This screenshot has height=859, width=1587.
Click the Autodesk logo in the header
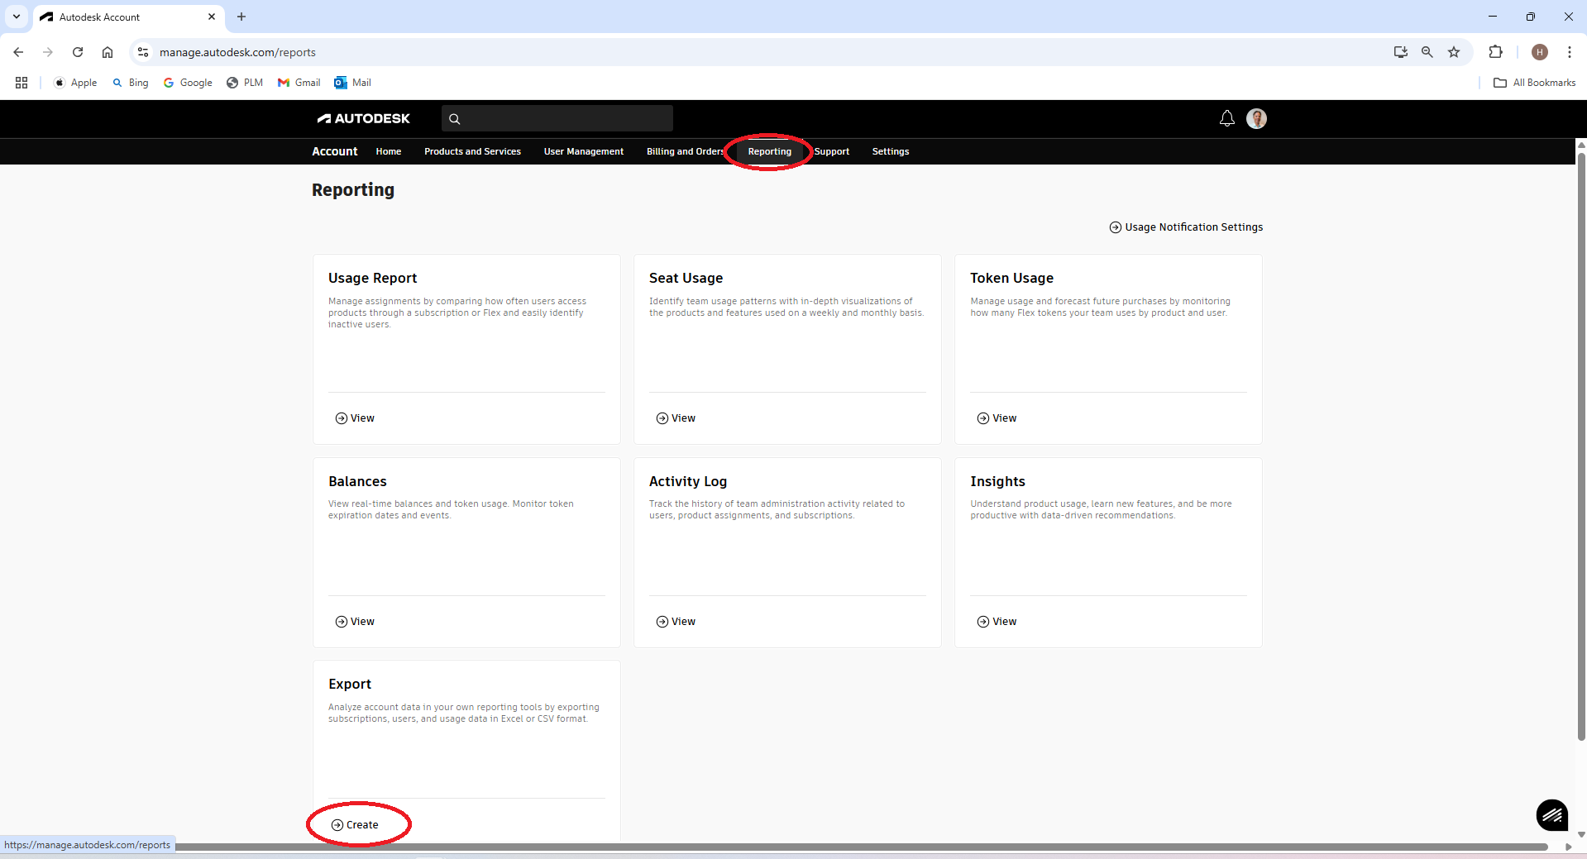364,118
